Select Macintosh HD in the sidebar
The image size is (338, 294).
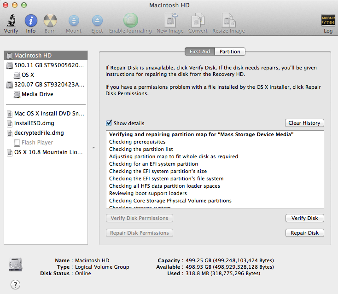coord(46,56)
